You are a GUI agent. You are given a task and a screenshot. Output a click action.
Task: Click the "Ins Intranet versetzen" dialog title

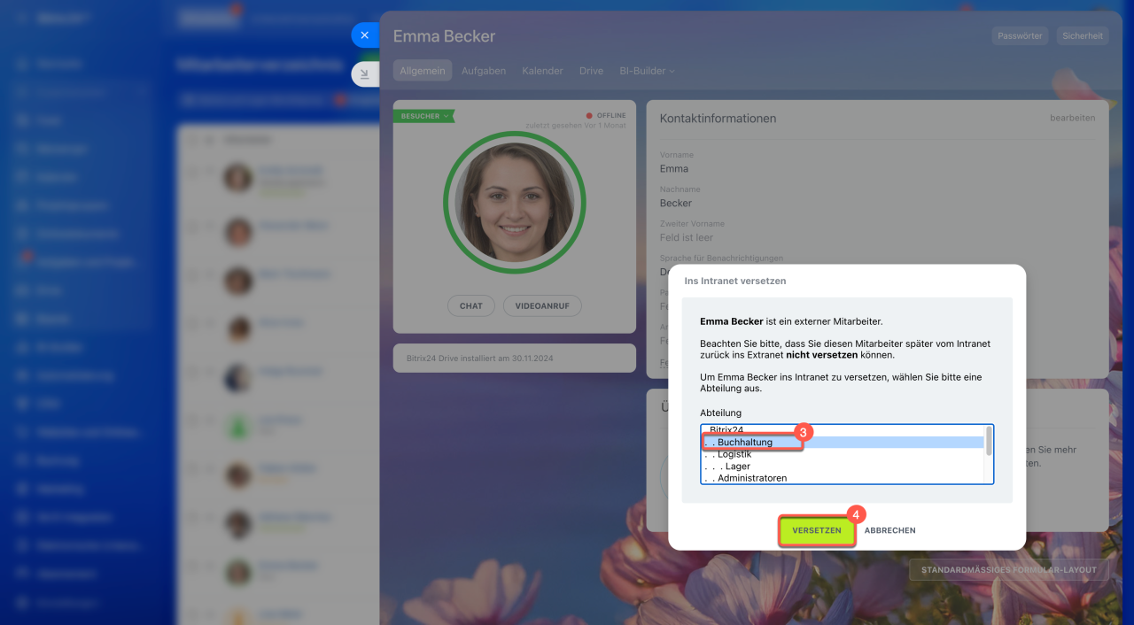tap(735, 281)
